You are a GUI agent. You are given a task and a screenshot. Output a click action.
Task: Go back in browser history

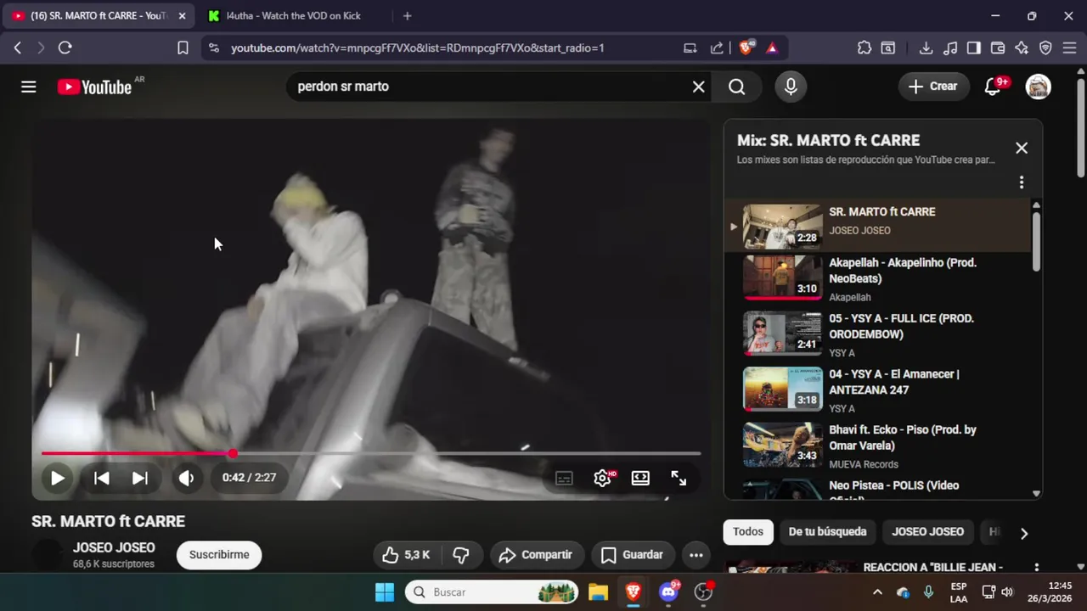tap(18, 48)
